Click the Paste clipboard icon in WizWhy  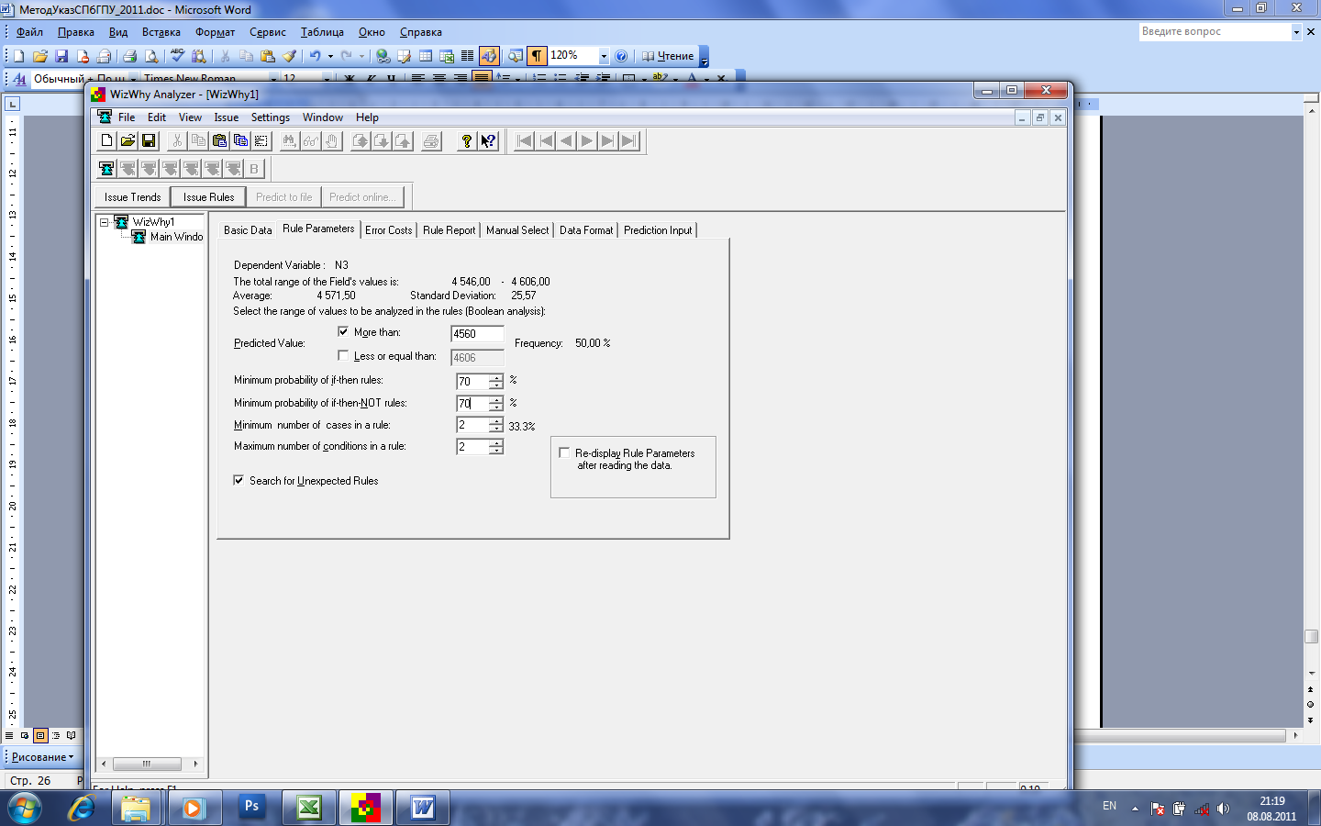[219, 140]
